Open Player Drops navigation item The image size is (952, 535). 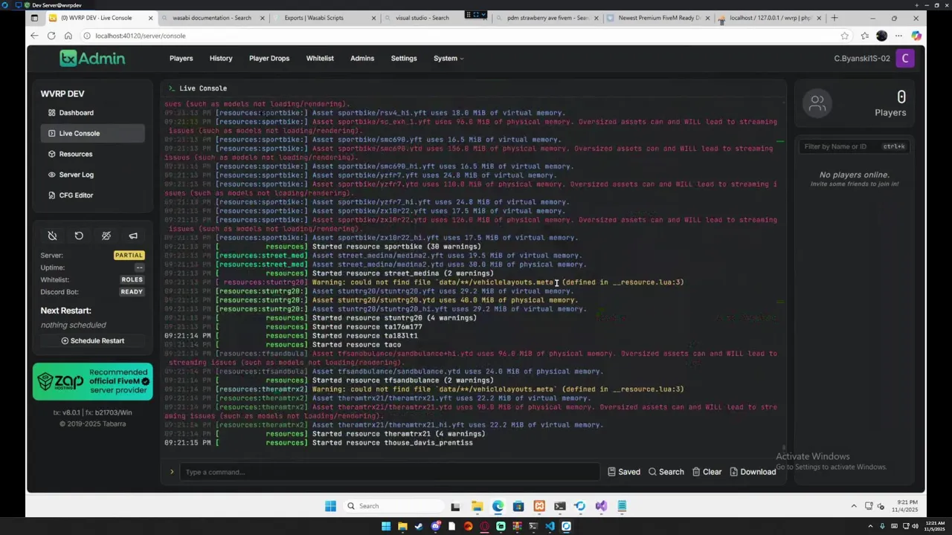tap(269, 58)
